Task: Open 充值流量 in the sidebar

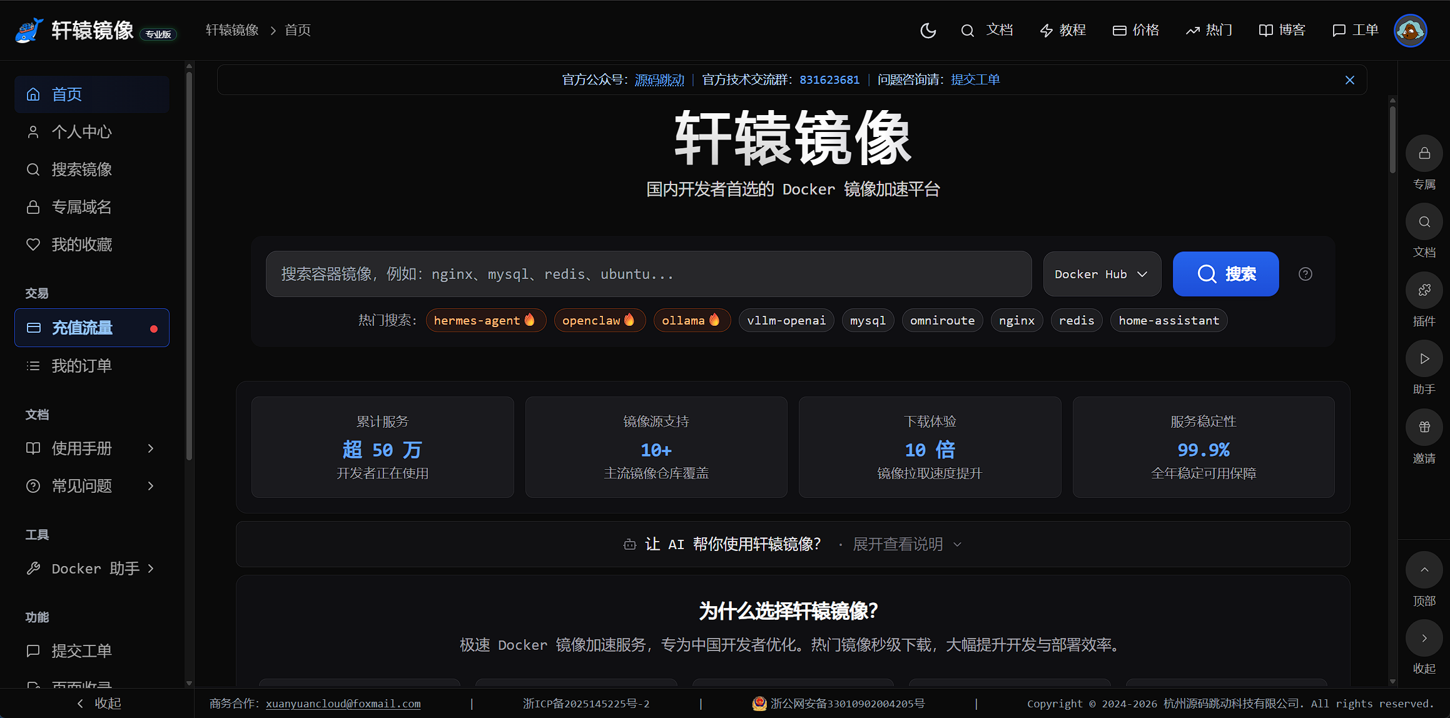Action: coord(92,328)
